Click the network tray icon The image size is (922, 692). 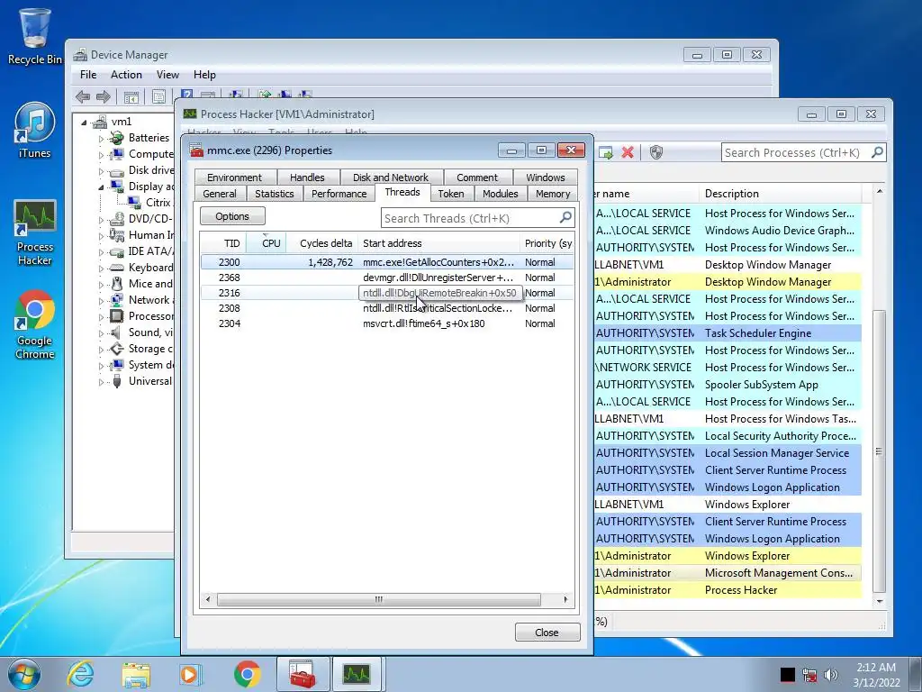click(809, 674)
